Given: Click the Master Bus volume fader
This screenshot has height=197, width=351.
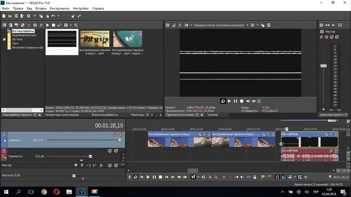Looking at the screenshot, I should [x=324, y=66].
